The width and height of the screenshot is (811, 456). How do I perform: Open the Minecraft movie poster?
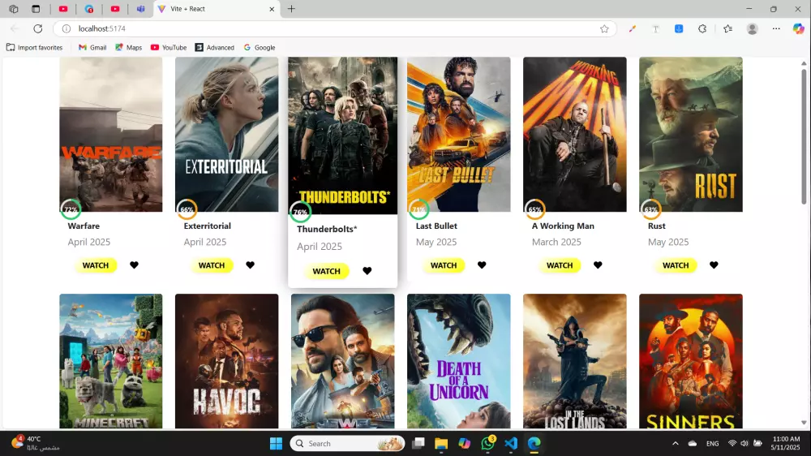coord(110,361)
